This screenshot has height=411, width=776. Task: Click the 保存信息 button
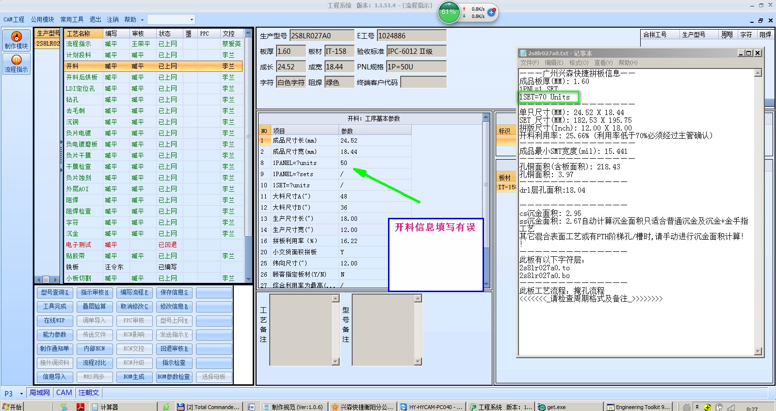click(174, 292)
